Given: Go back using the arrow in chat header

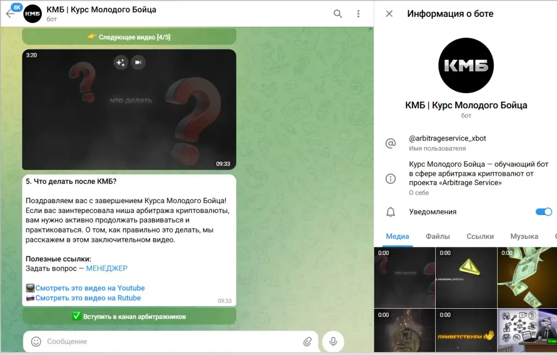Looking at the screenshot, I should click(10, 14).
